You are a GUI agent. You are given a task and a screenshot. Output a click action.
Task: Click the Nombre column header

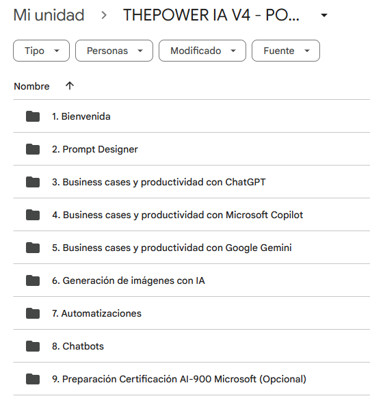31,86
